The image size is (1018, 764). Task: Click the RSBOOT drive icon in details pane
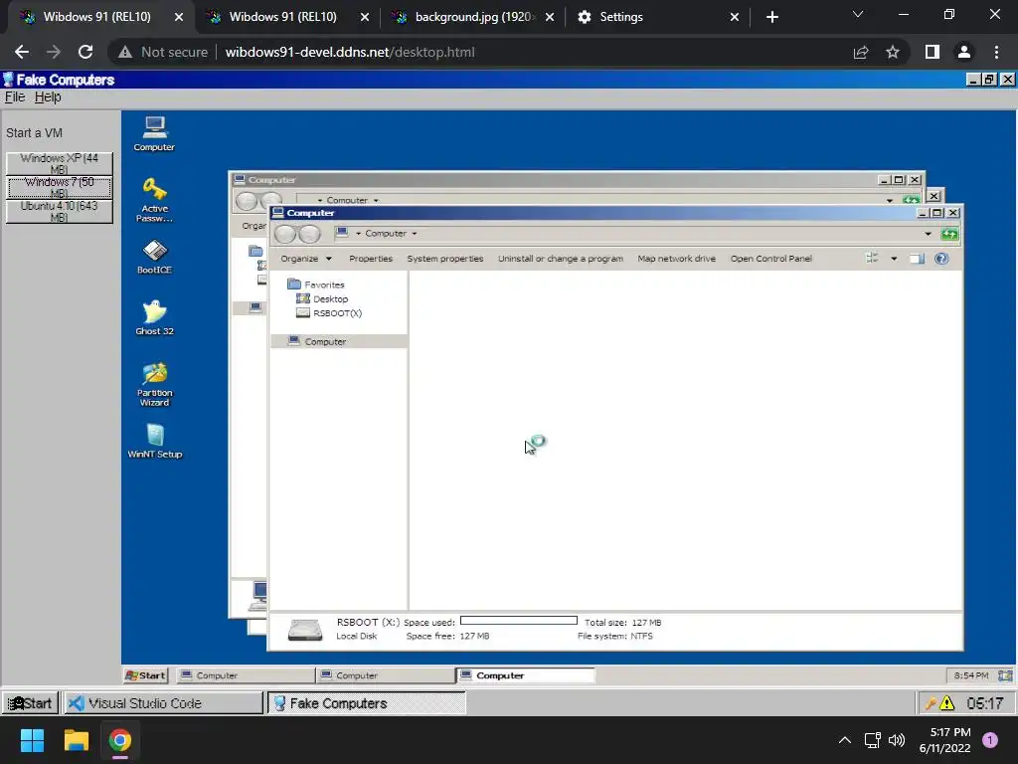305,630
